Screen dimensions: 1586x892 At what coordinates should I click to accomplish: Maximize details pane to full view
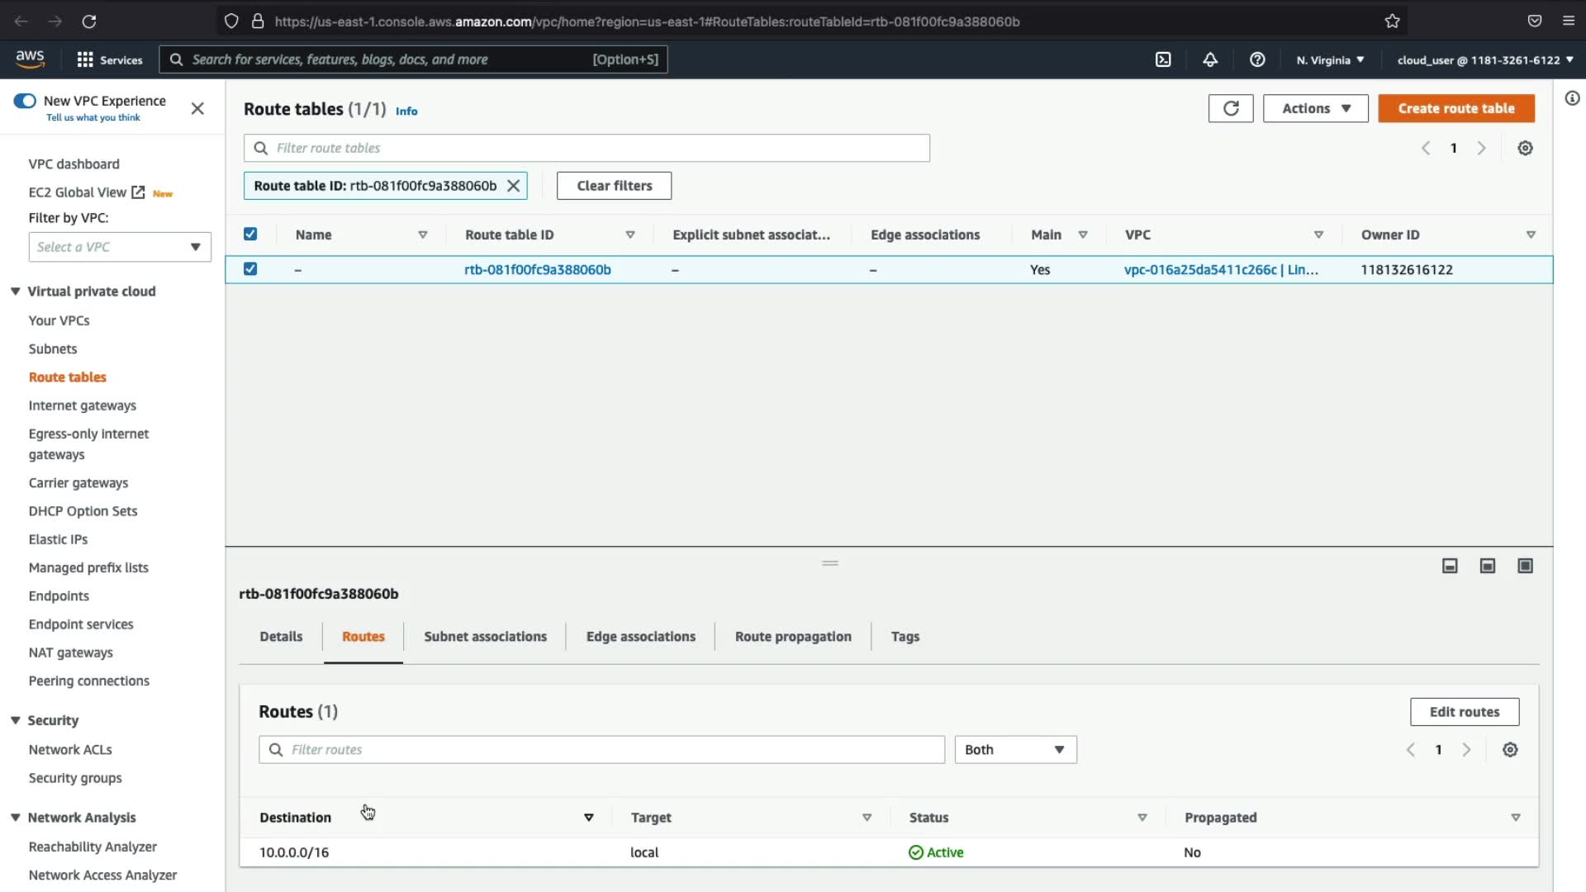1525,566
